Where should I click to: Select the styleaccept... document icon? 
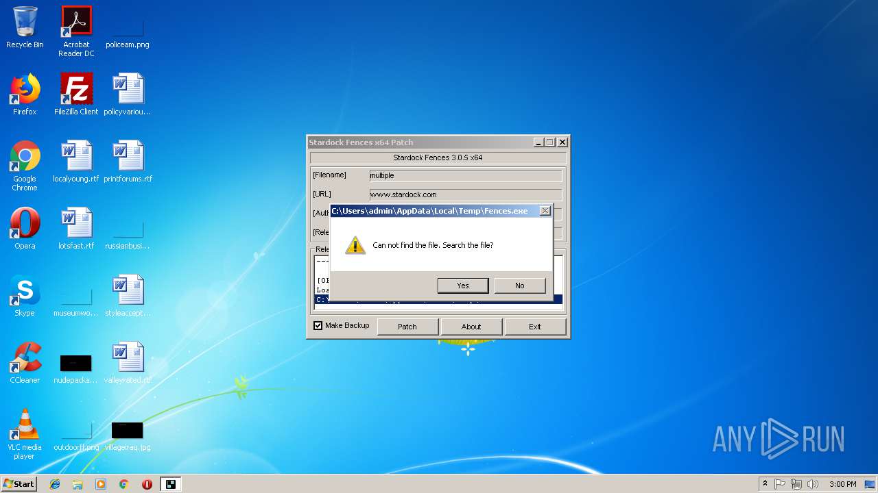(x=128, y=296)
